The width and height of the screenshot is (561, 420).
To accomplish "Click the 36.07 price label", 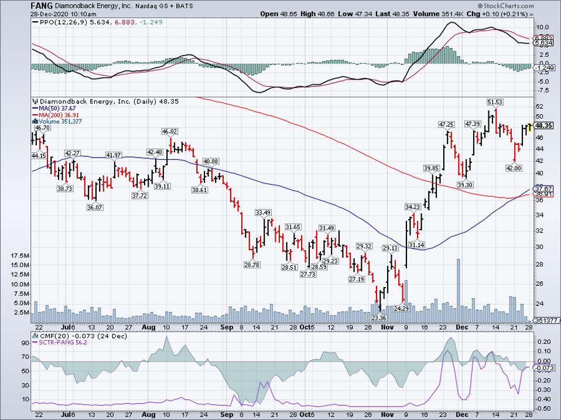I will tap(94, 207).
